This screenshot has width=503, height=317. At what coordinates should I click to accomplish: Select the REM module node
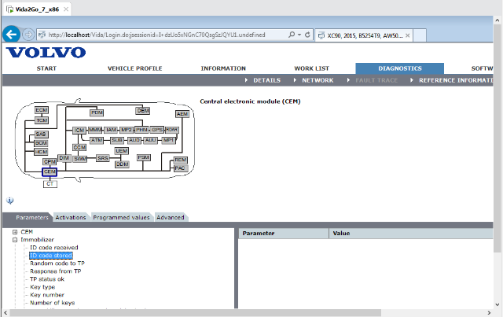pos(180,160)
